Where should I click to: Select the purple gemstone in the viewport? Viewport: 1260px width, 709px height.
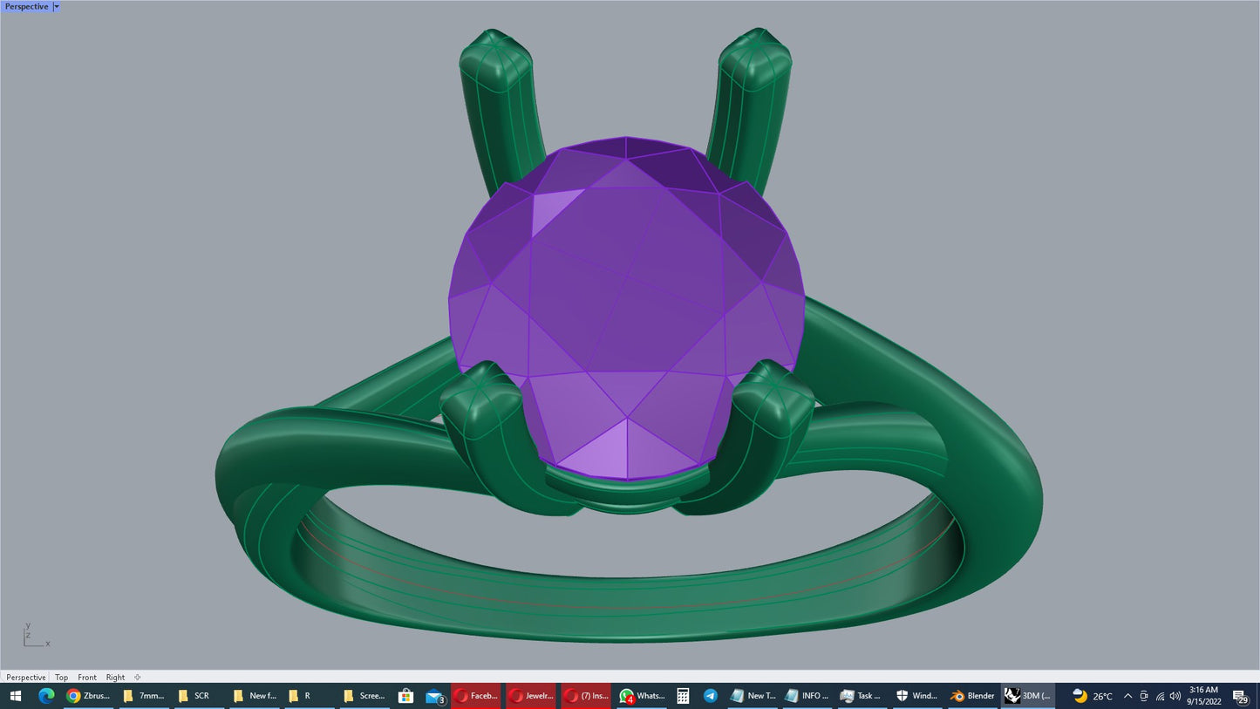[x=624, y=305]
